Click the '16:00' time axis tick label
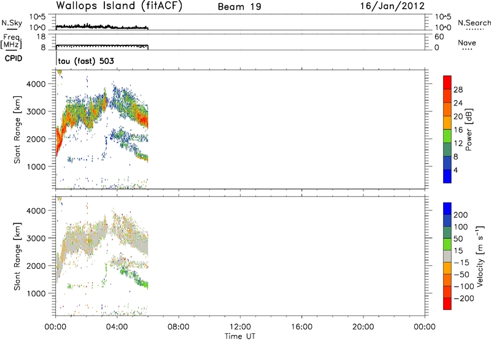491x340 pixels. point(301,327)
